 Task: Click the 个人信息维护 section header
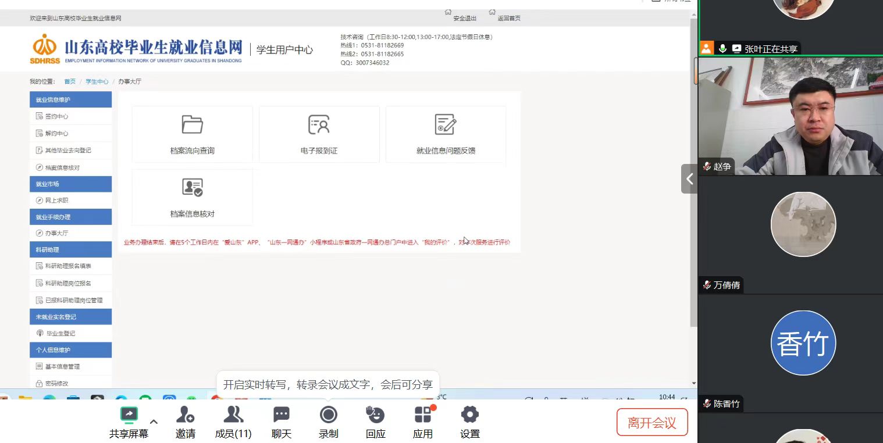(x=70, y=350)
